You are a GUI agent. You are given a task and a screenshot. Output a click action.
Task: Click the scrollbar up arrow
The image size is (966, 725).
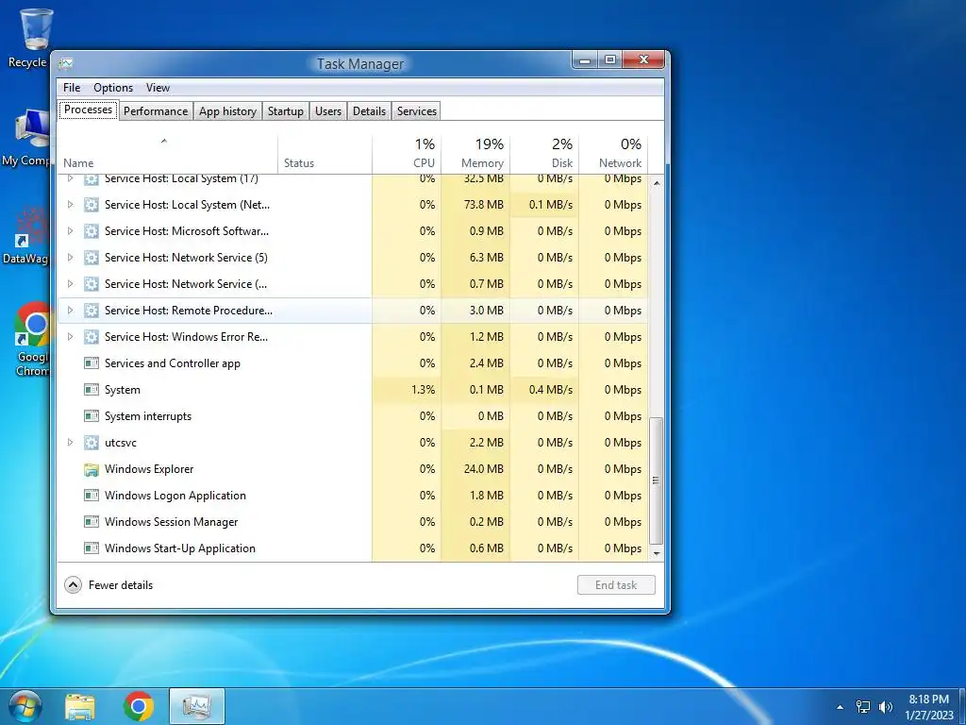[657, 183]
